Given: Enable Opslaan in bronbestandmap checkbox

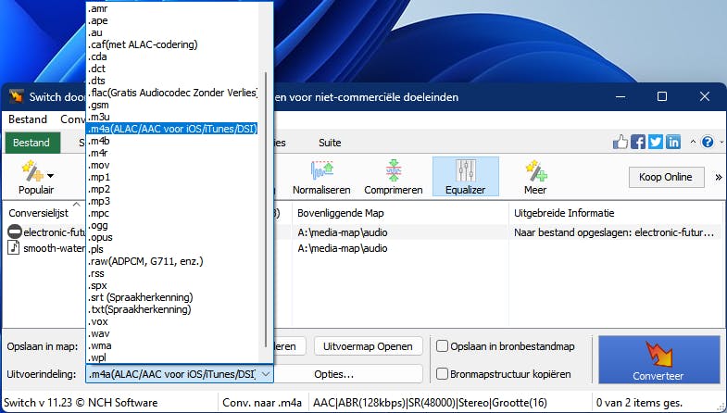Looking at the screenshot, I should (443, 346).
